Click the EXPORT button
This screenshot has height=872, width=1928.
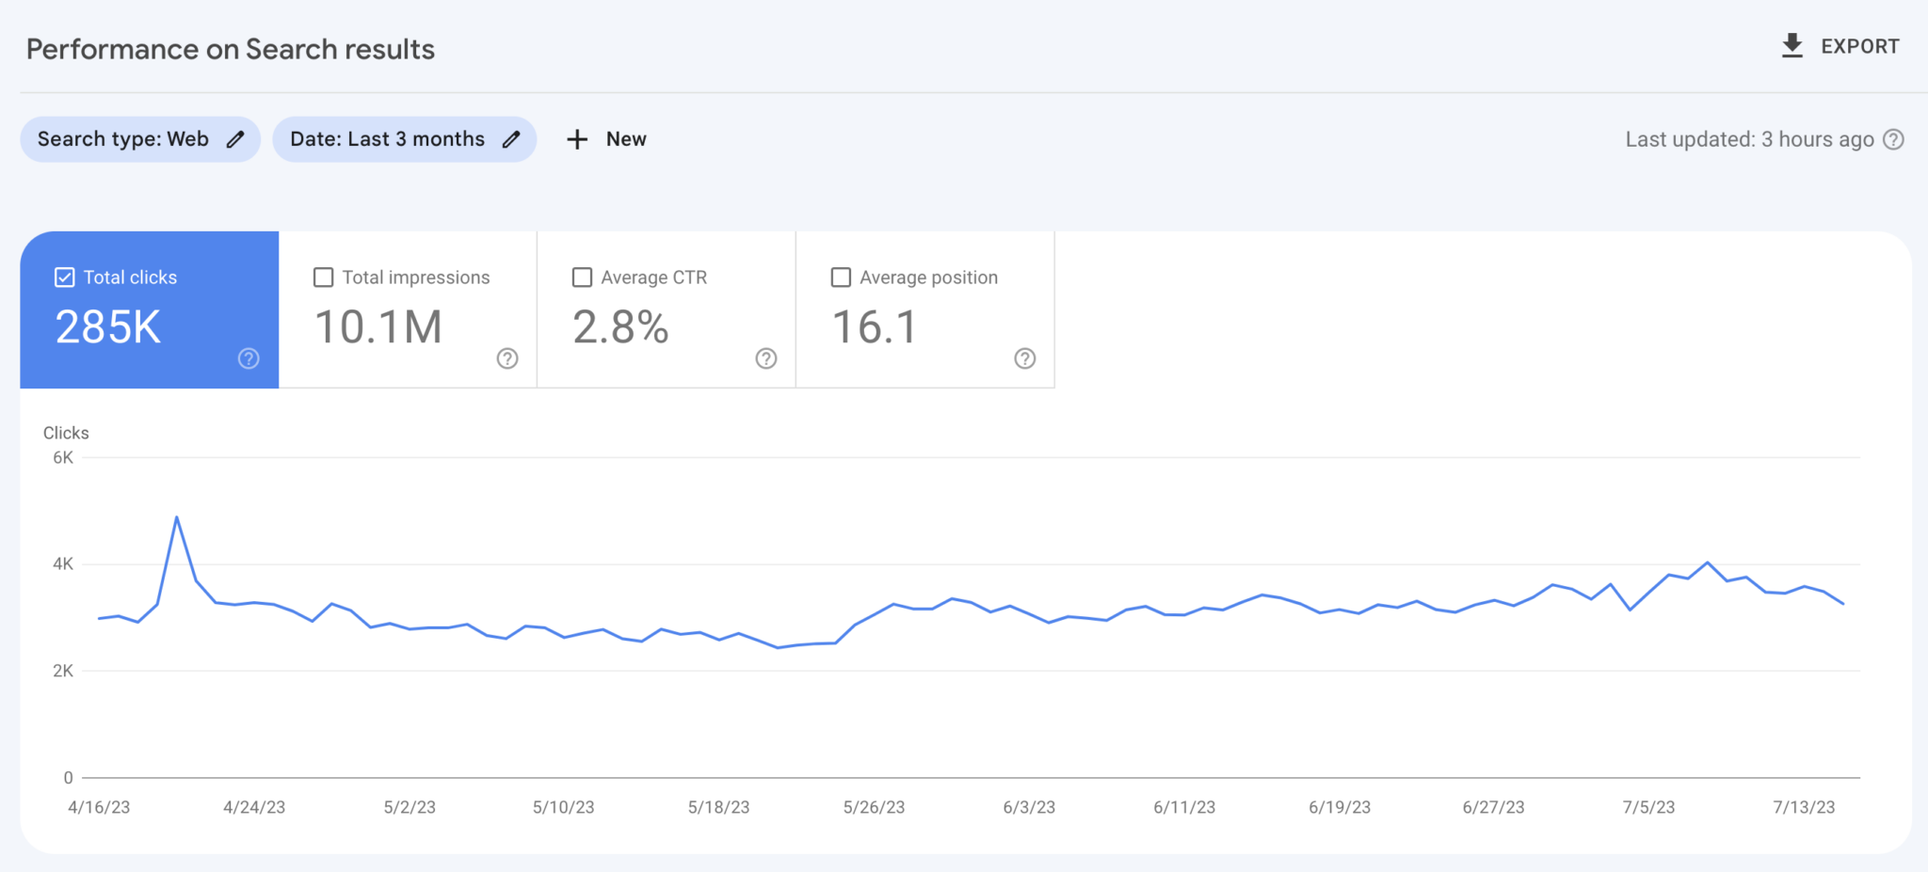1859,45
